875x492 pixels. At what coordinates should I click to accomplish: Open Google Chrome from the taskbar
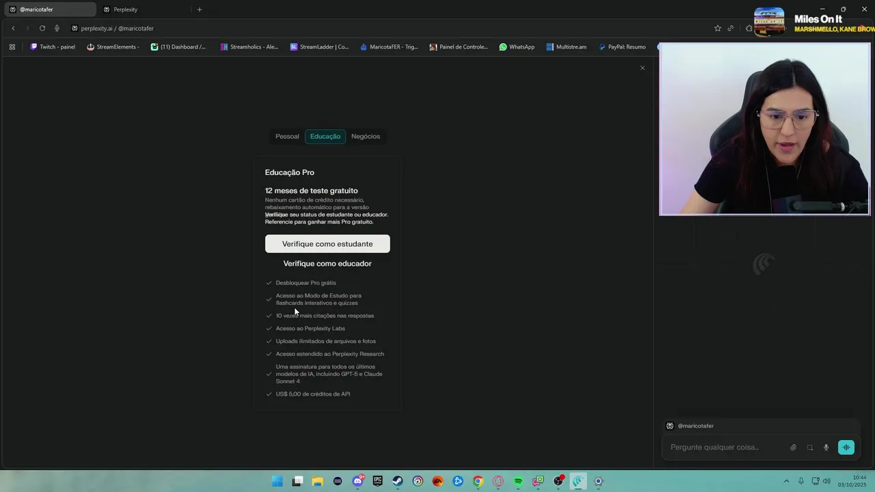coord(478,481)
